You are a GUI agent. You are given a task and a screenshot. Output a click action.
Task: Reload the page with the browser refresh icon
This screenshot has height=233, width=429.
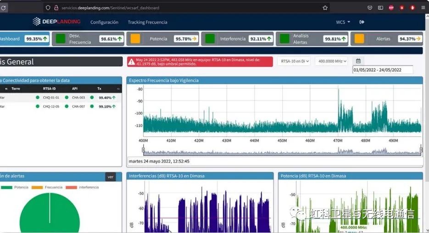[x=3, y=8]
